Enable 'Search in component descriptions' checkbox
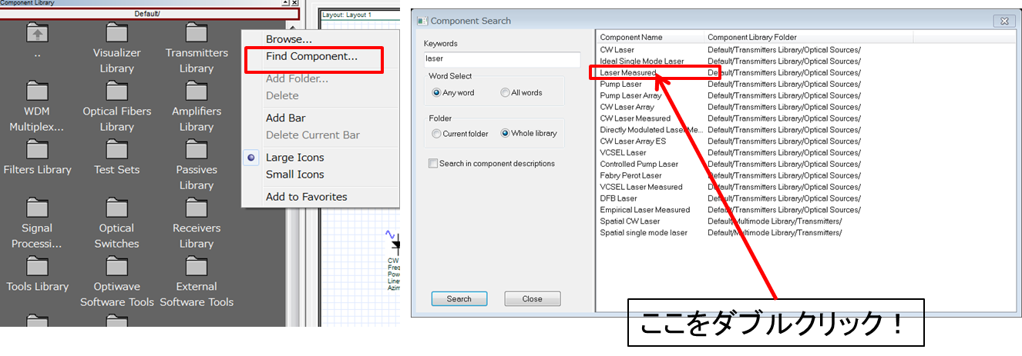 point(433,164)
